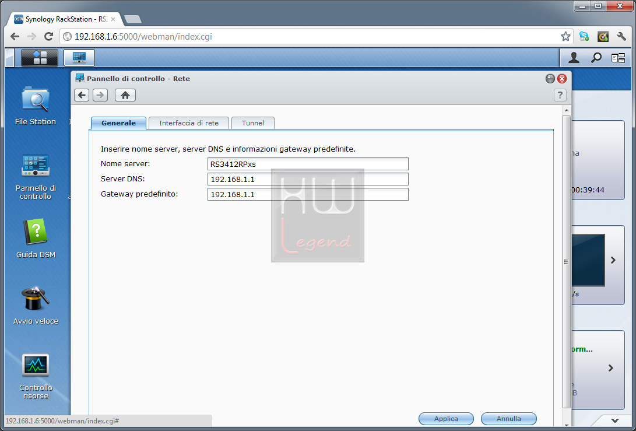Image resolution: width=636 pixels, height=431 pixels.
Task: Reload the page in browser
Action: (48, 37)
